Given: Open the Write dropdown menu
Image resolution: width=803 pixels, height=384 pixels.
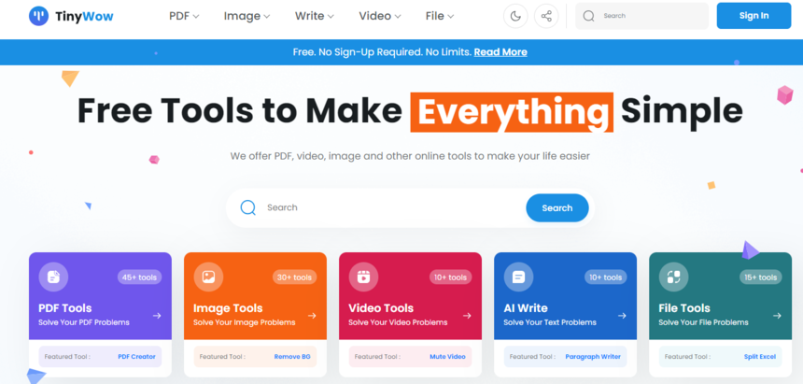Looking at the screenshot, I should pos(315,16).
